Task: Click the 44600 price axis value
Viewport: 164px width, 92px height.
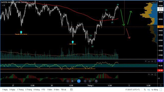Action: pos(160,31)
